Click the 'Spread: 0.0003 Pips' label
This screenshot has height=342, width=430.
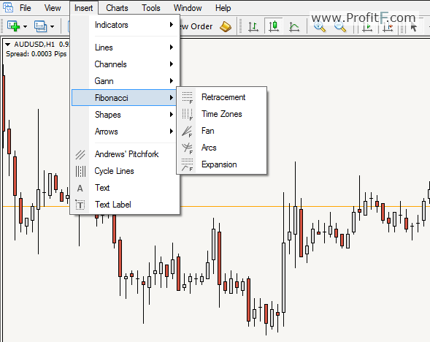[x=37, y=54]
